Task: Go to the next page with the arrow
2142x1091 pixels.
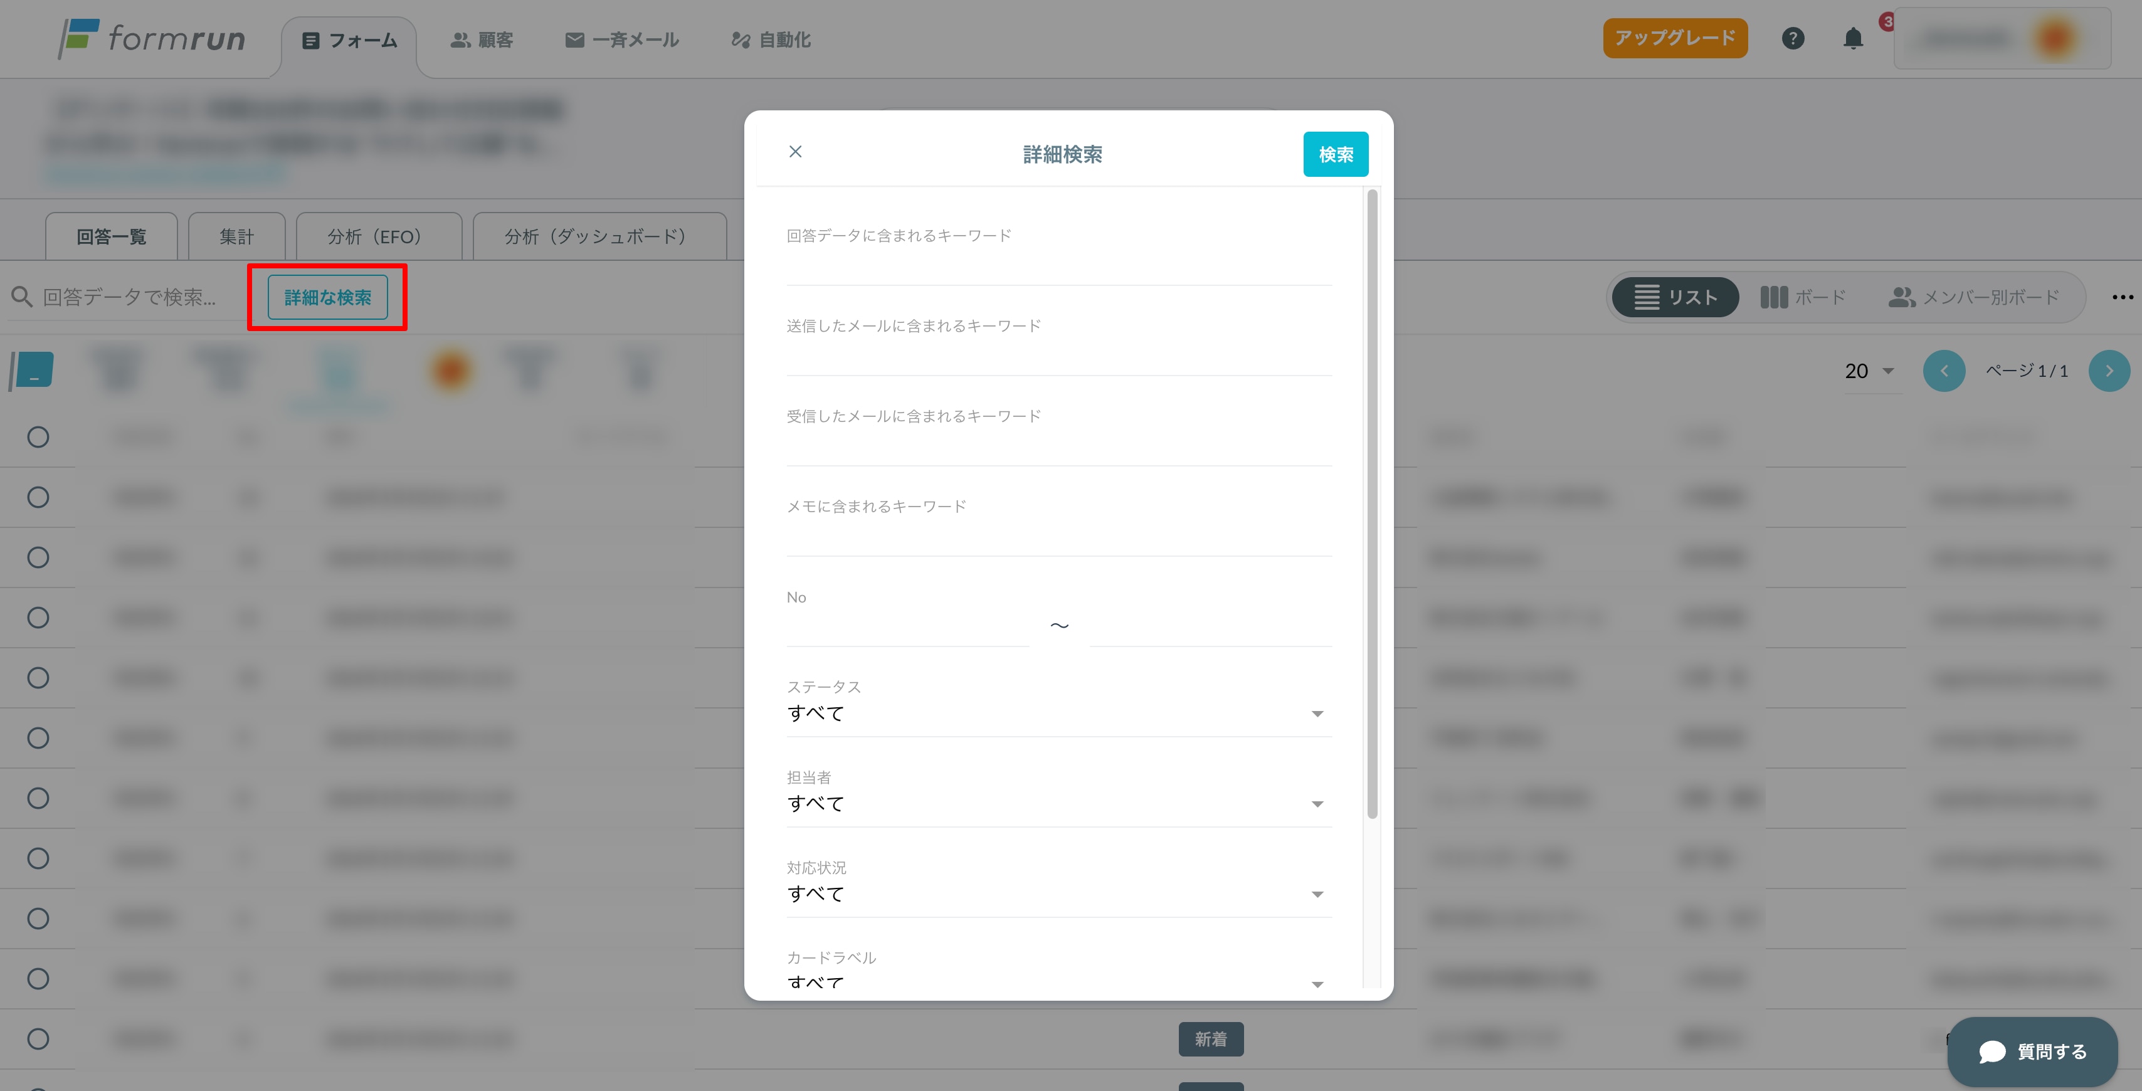Action: pos(2108,371)
